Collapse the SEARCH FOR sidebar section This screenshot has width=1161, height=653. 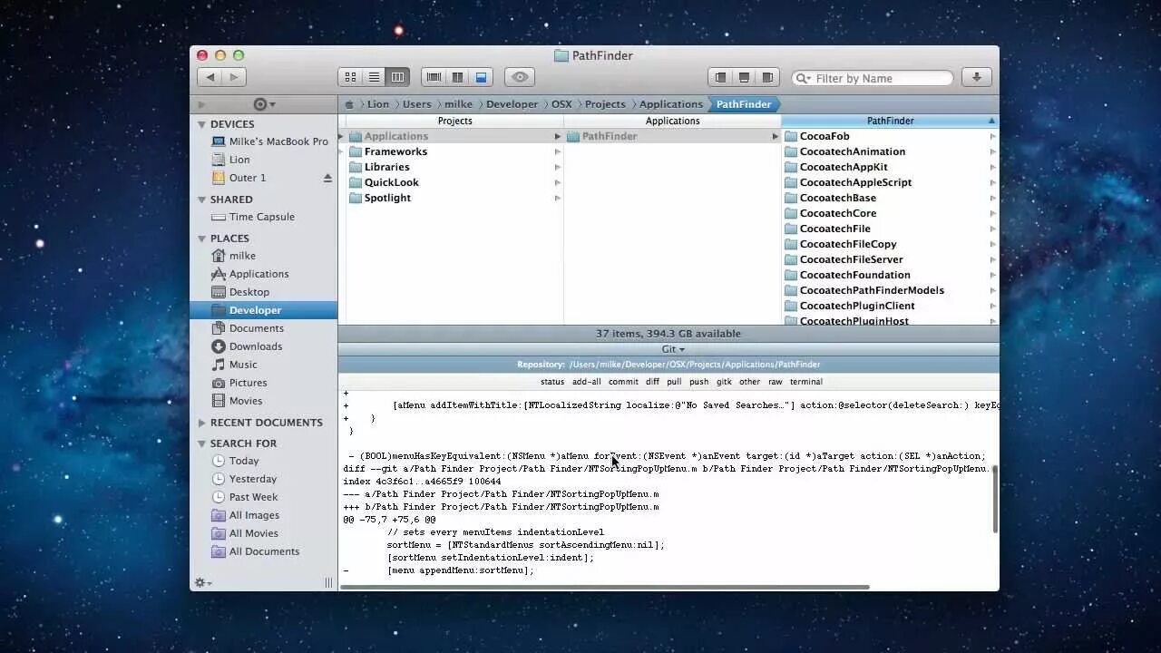pyautogui.click(x=201, y=443)
